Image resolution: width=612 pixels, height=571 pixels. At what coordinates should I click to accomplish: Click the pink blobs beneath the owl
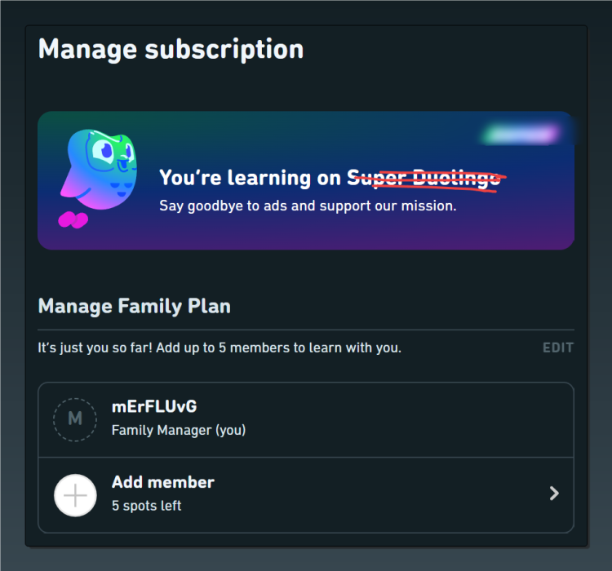73,219
